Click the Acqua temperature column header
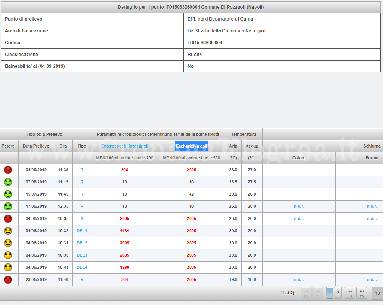This screenshot has width=383, height=305. point(252,146)
